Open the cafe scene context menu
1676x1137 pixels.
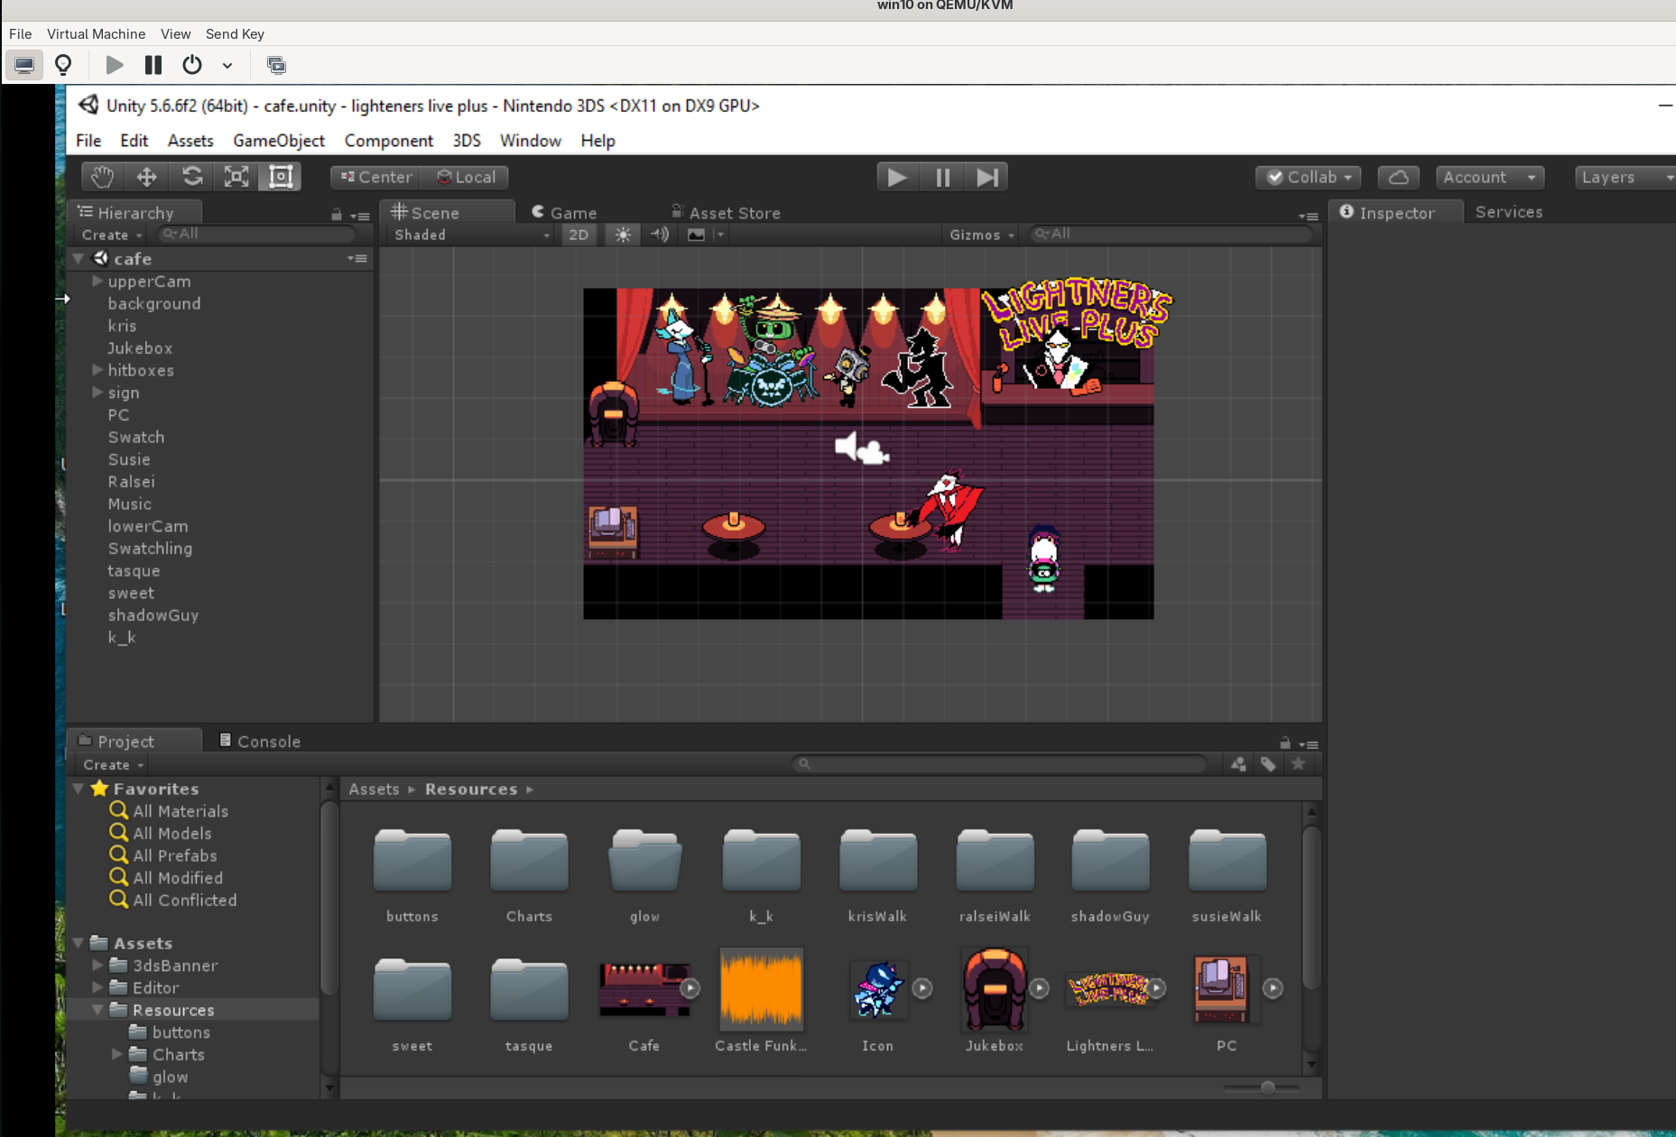pyautogui.click(x=357, y=259)
